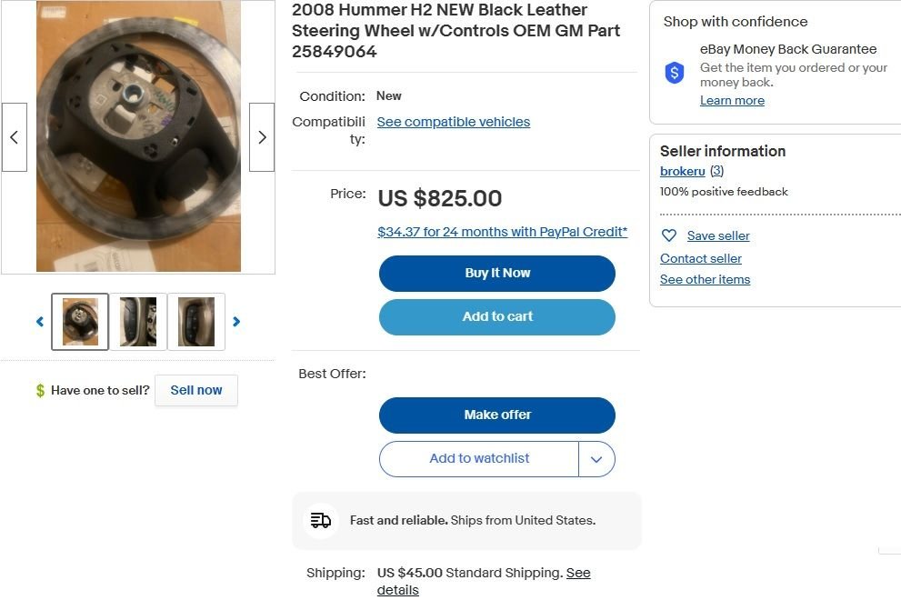Image resolution: width=901 pixels, height=600 pixels.
Task: Open seller profile brokeru
Action: tap(683, 171)
